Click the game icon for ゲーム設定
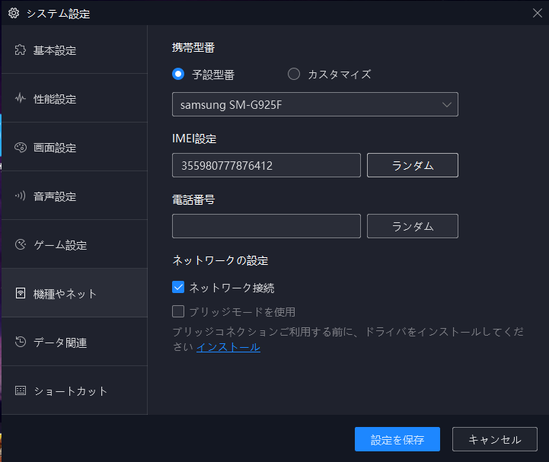The height and width of the screenshot is (462, 549). coord(21,244)
